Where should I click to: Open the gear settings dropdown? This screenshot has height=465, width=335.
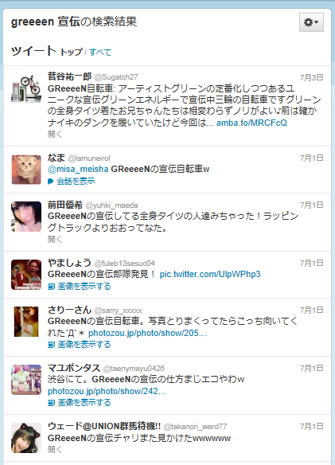tap(311, 22)
